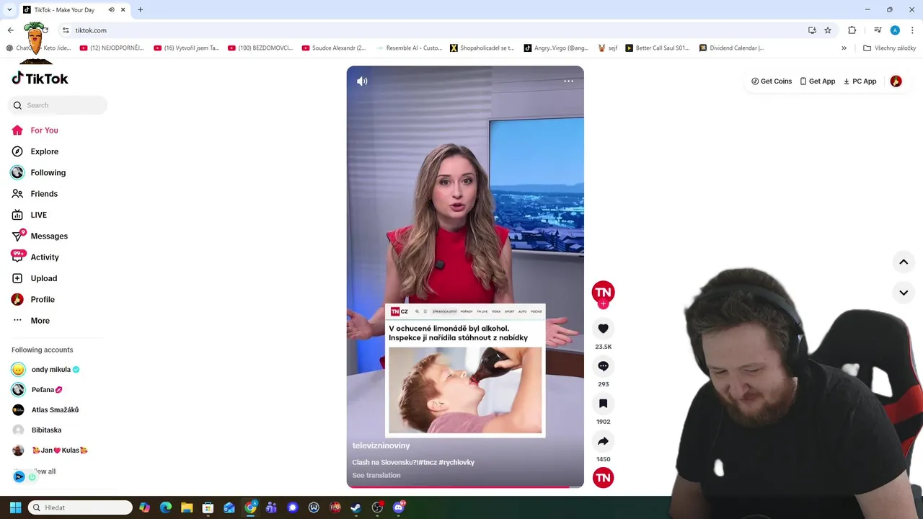Open the TN sound disc icon
Screen dimensions: 923x519
[x=603, y=477]
